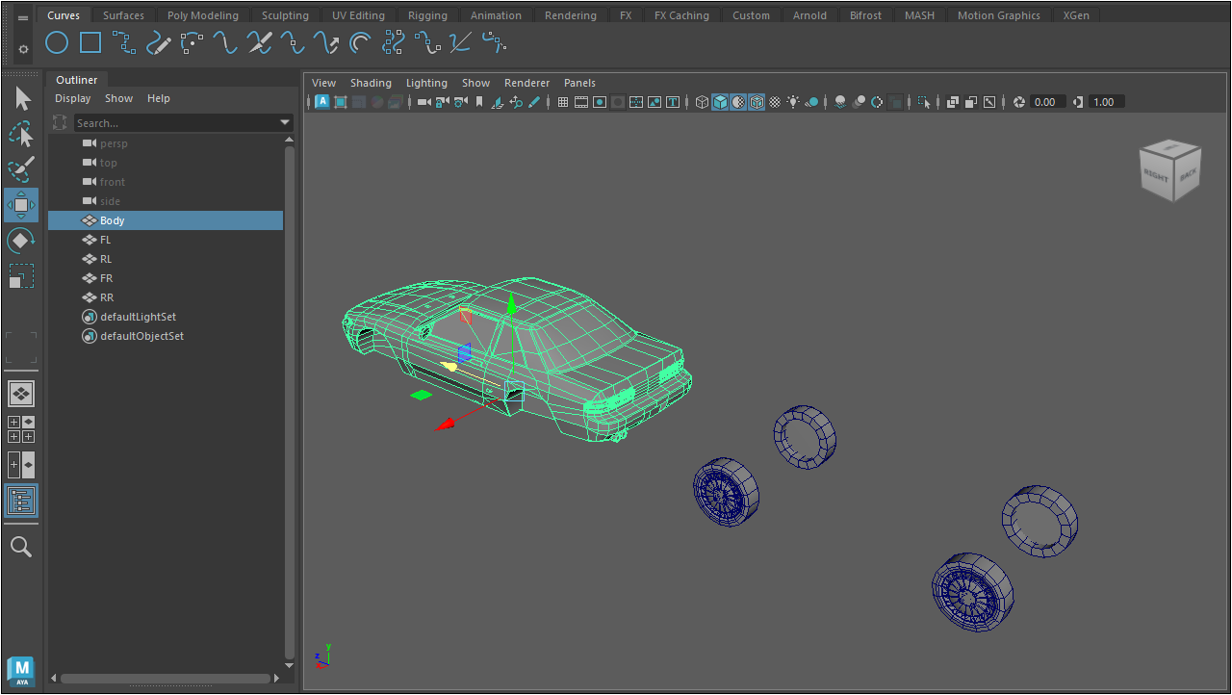Select the Scale tool
This screenshot has height=695, width=1232.
tap(20, 277)
